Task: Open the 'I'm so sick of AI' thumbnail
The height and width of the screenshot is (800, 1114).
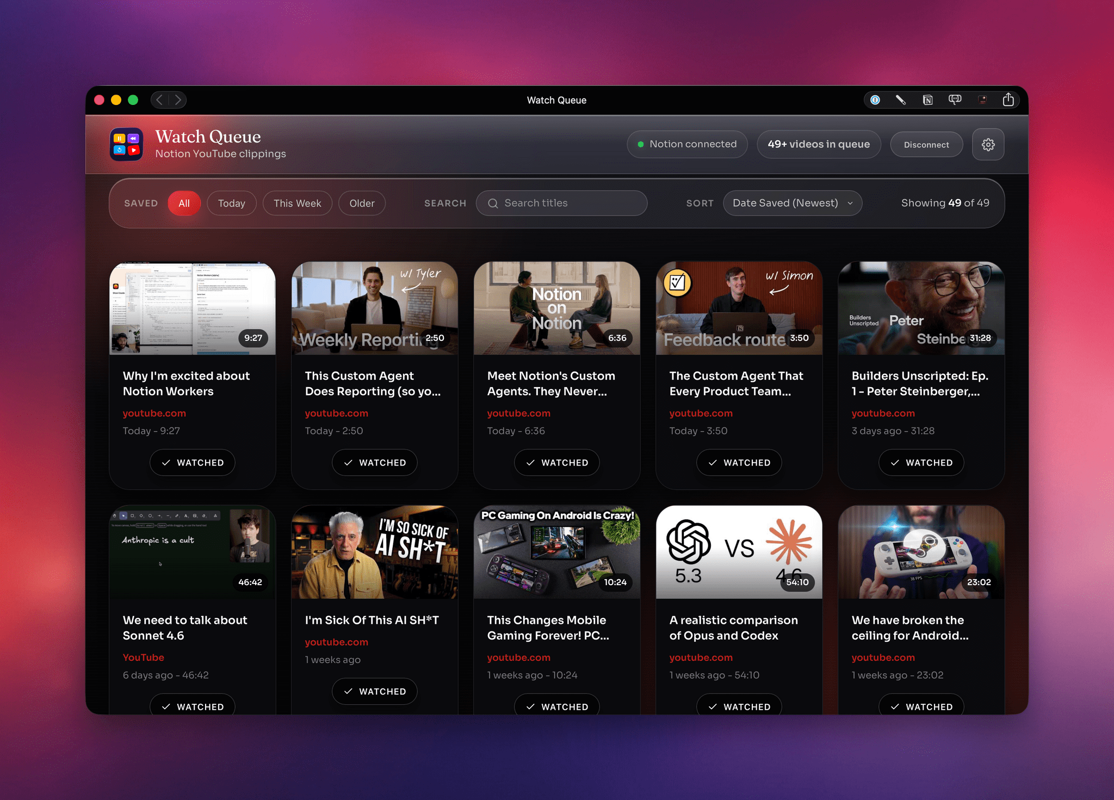Action: [x=375, y=553]
